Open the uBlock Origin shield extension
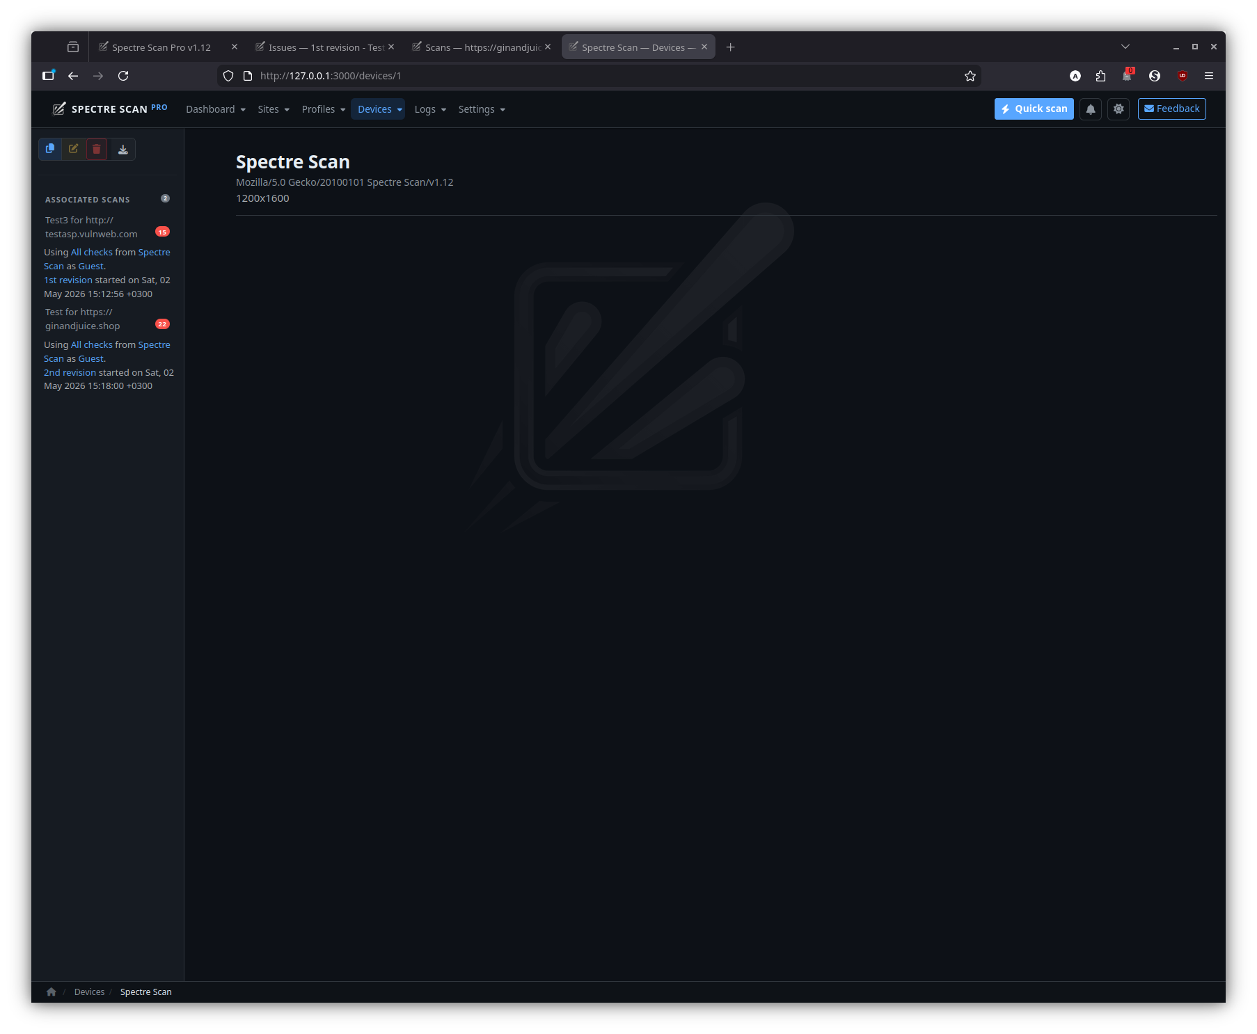 (x=1182, y=76)
